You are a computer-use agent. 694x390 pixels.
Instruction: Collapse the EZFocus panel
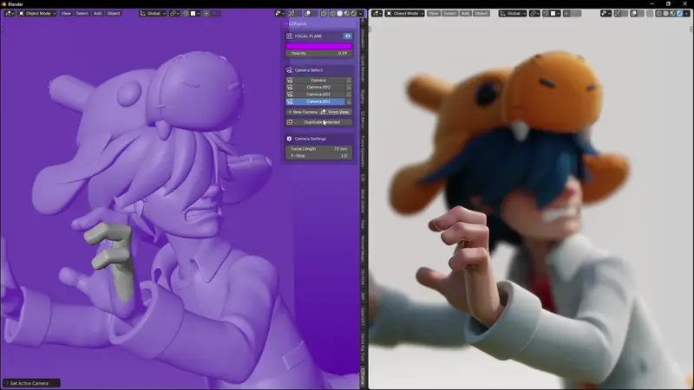286,24
